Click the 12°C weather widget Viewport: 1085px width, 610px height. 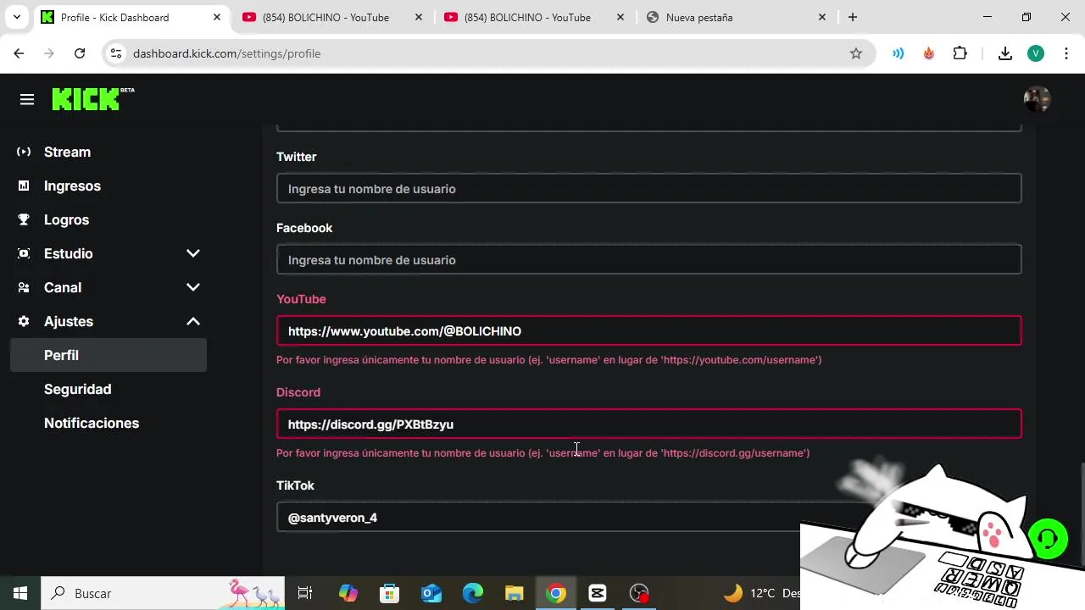pos(763,593)
